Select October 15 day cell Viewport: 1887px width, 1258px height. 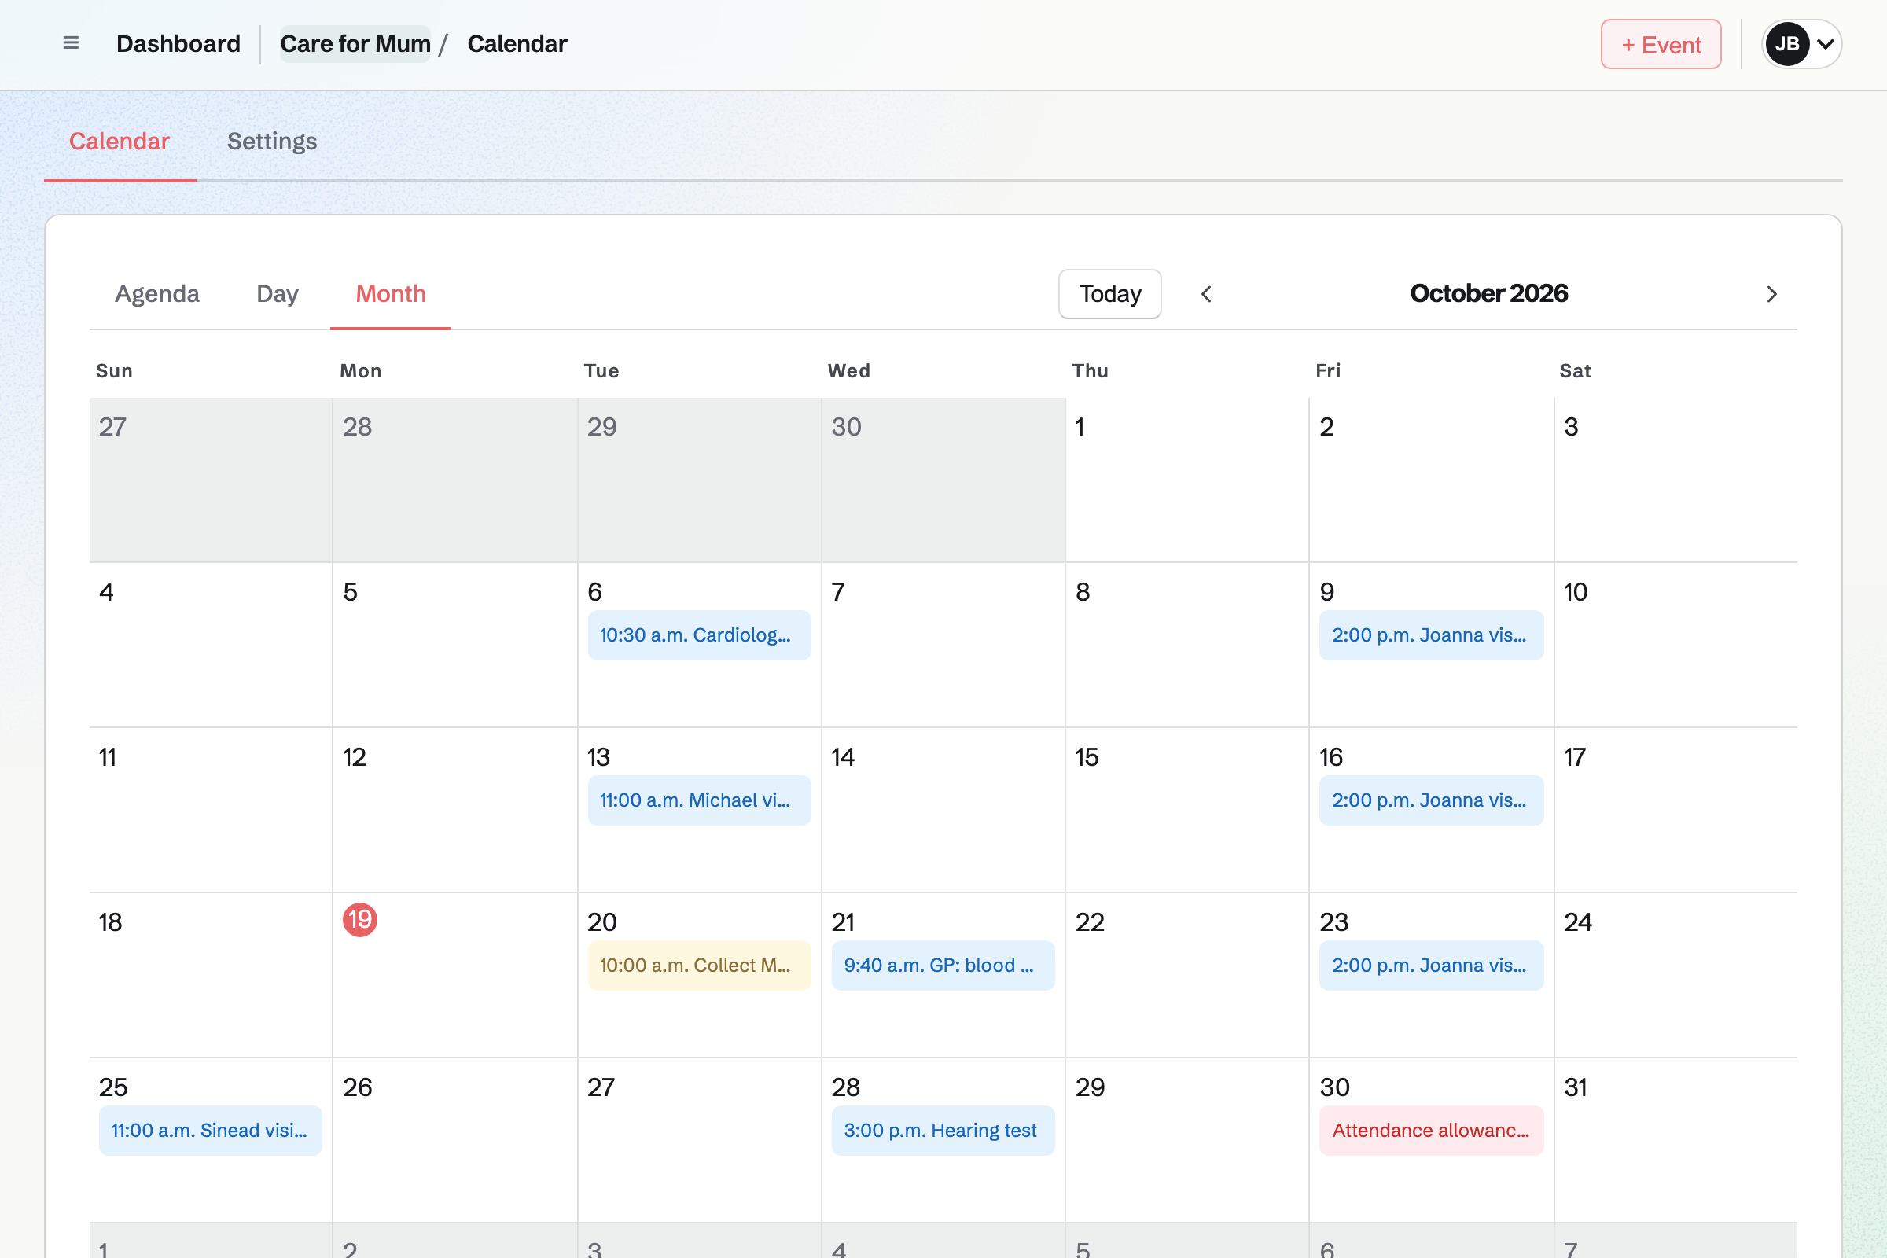(1186, 810)
